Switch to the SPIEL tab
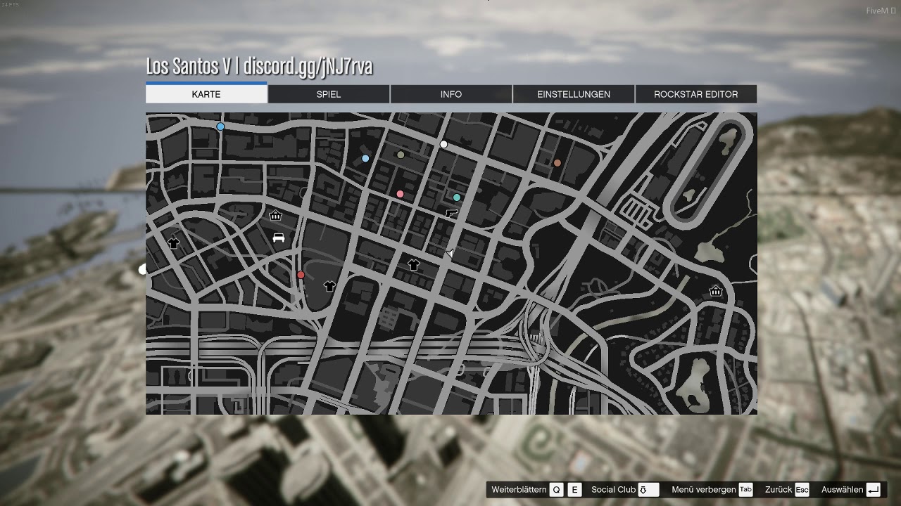 329,94
